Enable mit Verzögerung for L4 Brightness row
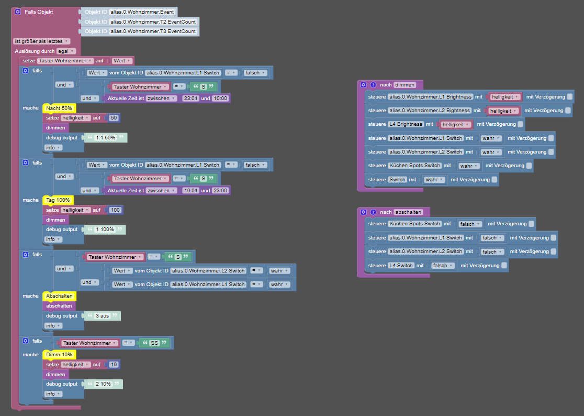584x416 pixels. pos(520,124)
